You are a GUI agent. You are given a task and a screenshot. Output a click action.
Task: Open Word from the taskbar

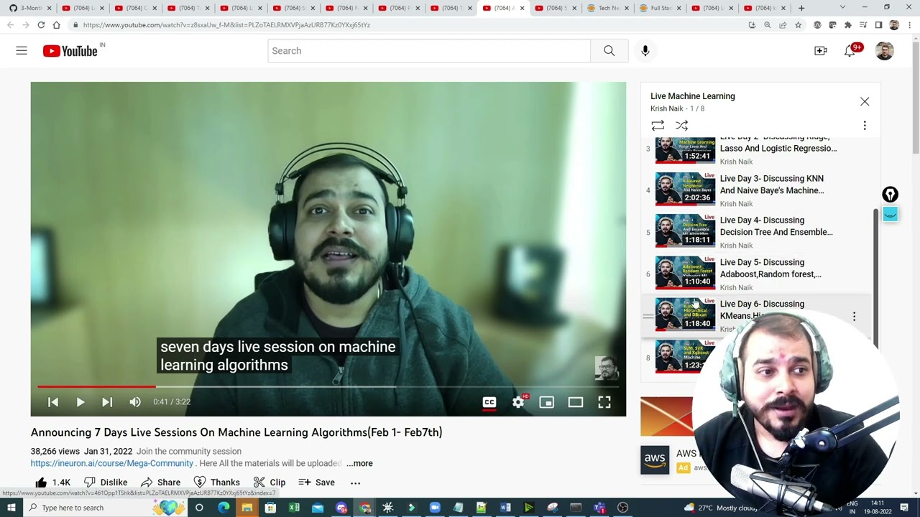(505, 508)
